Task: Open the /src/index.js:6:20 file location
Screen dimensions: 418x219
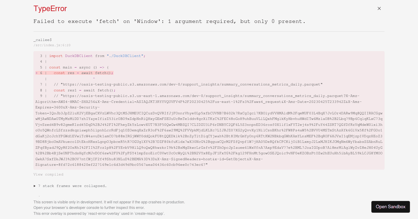Action: 52,45
